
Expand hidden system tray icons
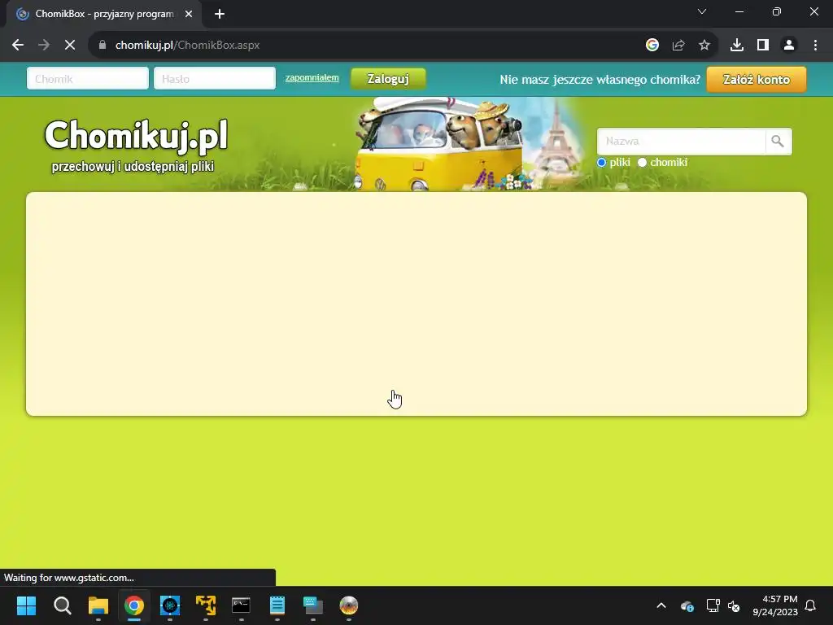point(661,605)
